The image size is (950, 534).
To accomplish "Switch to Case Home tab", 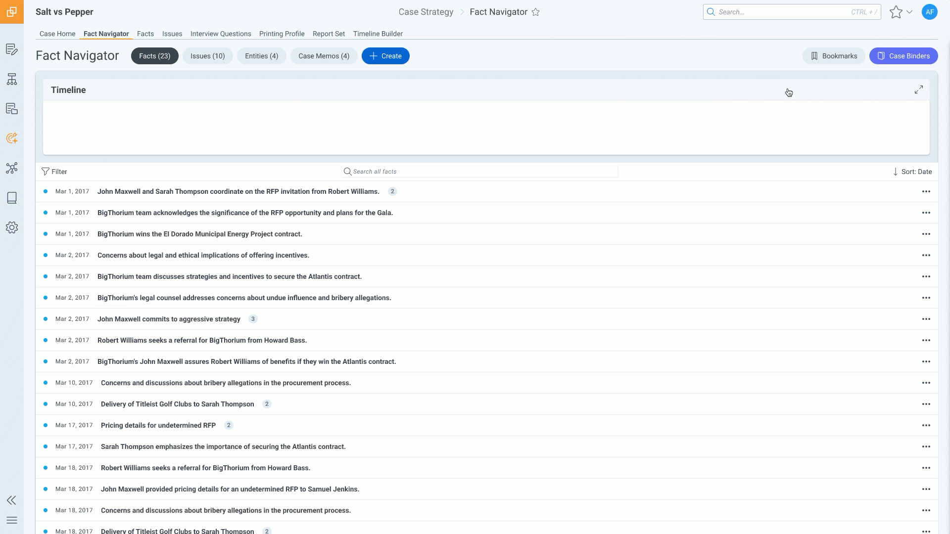I will click(57, 34).
